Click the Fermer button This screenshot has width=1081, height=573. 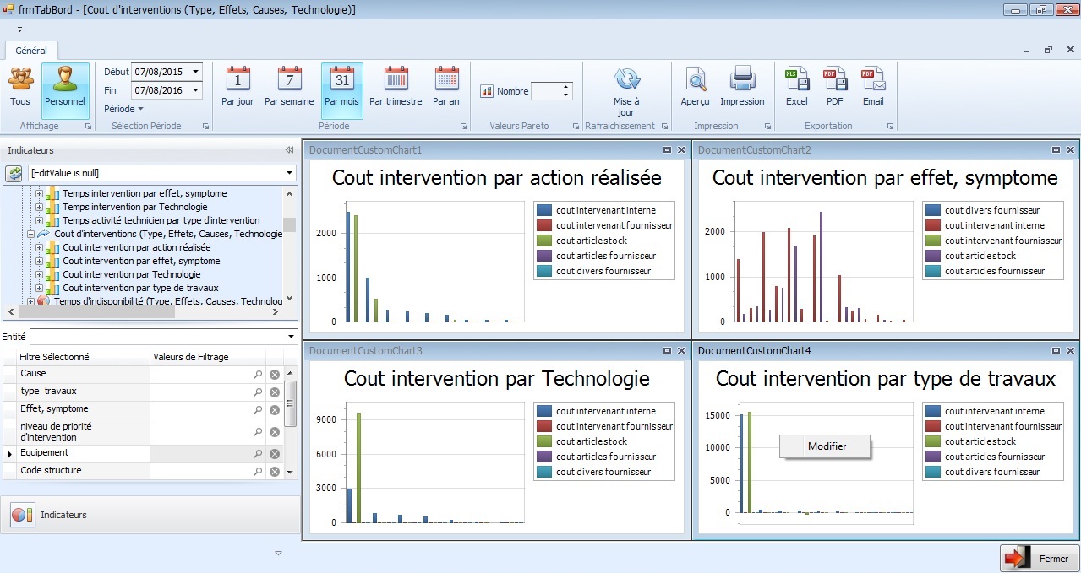pyautogui.click(x=1039, y=559)
